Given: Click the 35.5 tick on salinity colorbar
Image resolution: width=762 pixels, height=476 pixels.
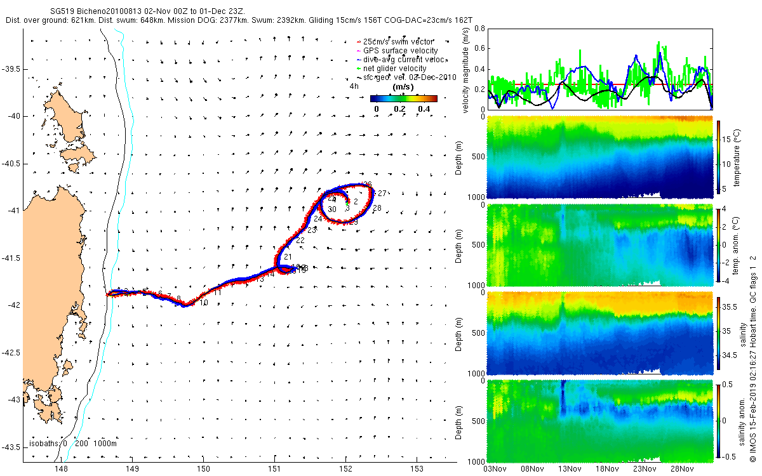Looking at the screenshot, I should pos(730,306).
